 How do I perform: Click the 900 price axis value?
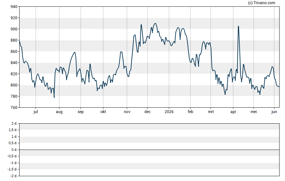pos(14,29)
